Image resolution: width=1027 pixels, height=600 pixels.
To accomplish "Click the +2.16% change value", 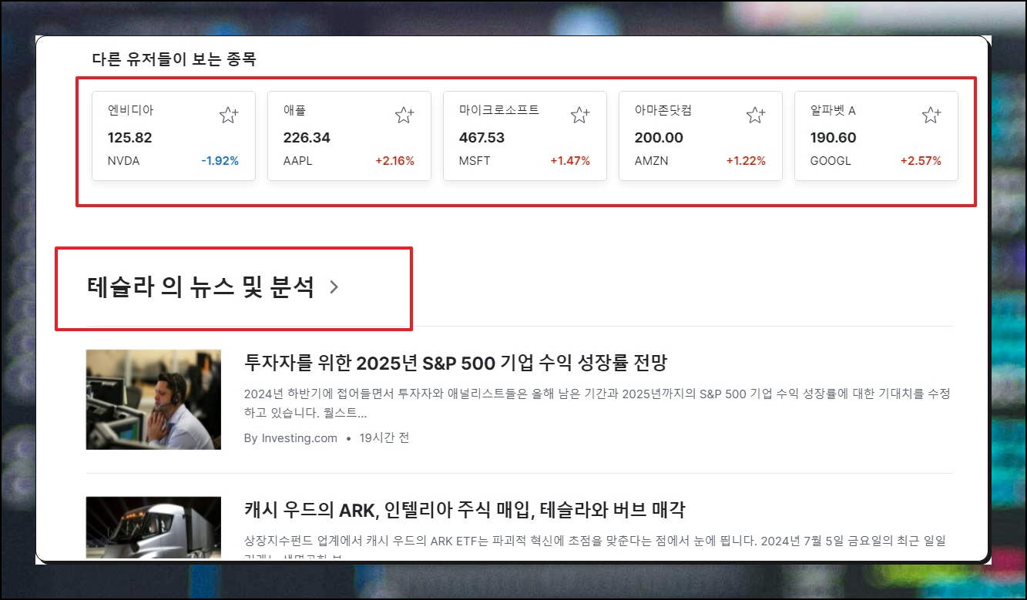I will click(394, 161).
